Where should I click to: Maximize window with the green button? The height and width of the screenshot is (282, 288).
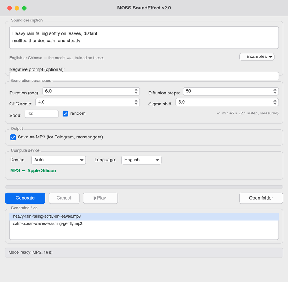click(24, 8)
